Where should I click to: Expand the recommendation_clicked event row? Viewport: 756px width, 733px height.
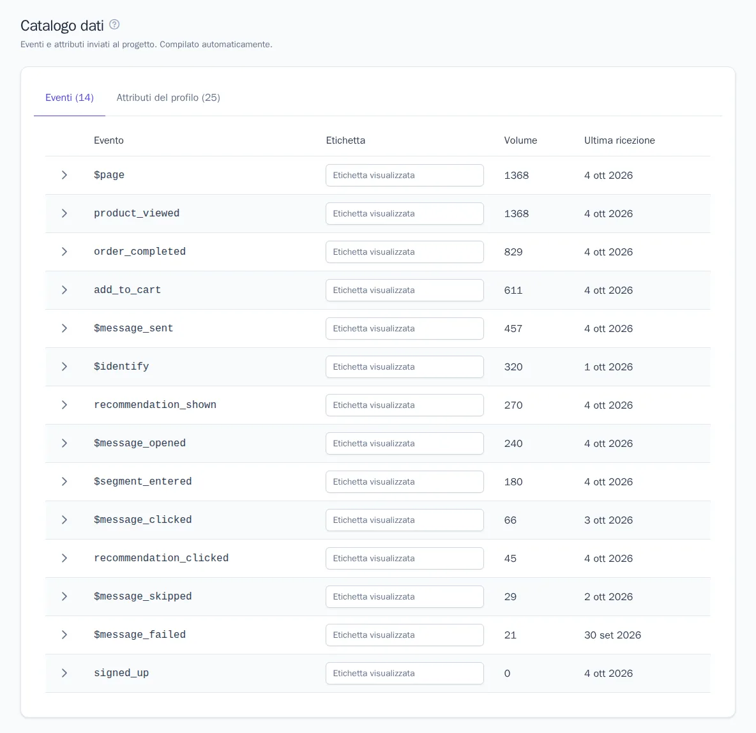coord(64,558)
